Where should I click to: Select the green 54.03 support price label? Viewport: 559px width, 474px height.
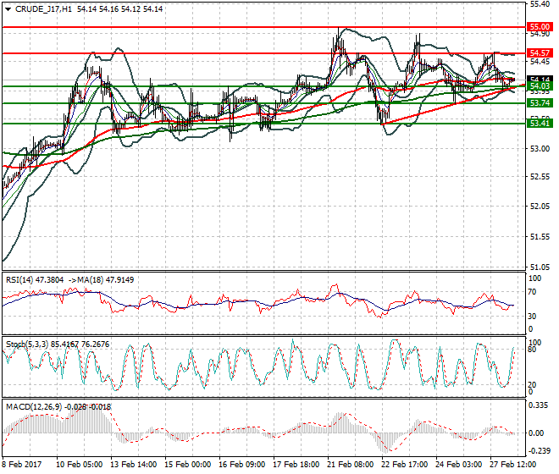540,85
